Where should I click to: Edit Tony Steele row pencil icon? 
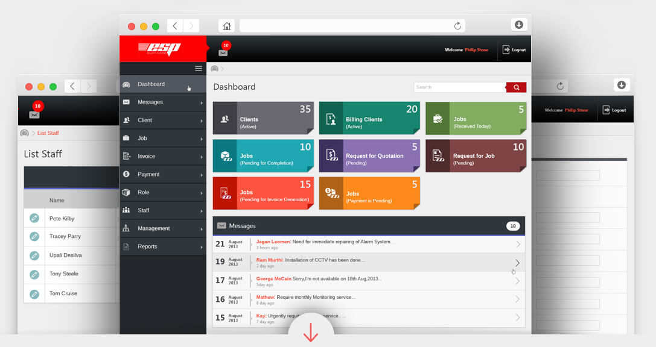[x=34, y=274]
